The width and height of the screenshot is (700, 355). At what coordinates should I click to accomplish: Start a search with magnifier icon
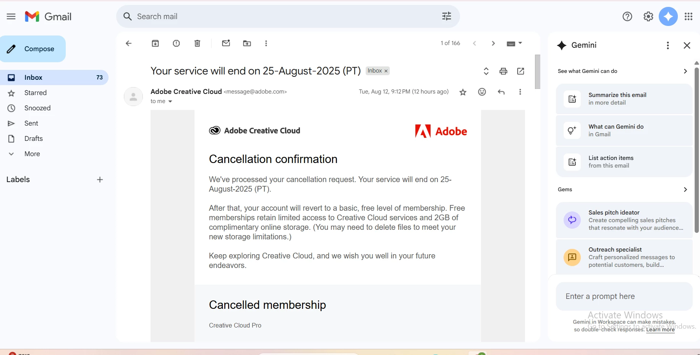coord(127,16)
